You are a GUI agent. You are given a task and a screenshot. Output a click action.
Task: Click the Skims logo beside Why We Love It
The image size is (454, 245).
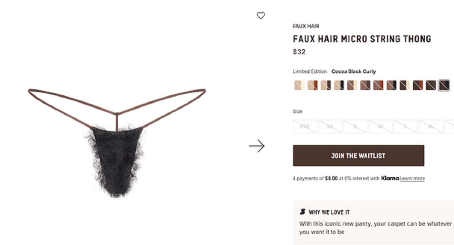[302, 212]
